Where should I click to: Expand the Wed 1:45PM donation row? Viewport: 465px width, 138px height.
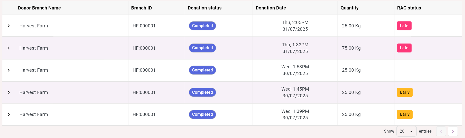tap(9, 92)
